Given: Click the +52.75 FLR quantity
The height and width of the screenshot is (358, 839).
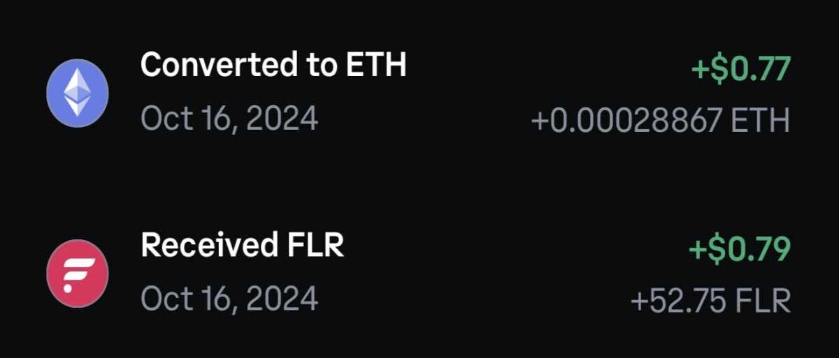Looking at the screenshot, I should pyautogui.click(x=710, y=301).
